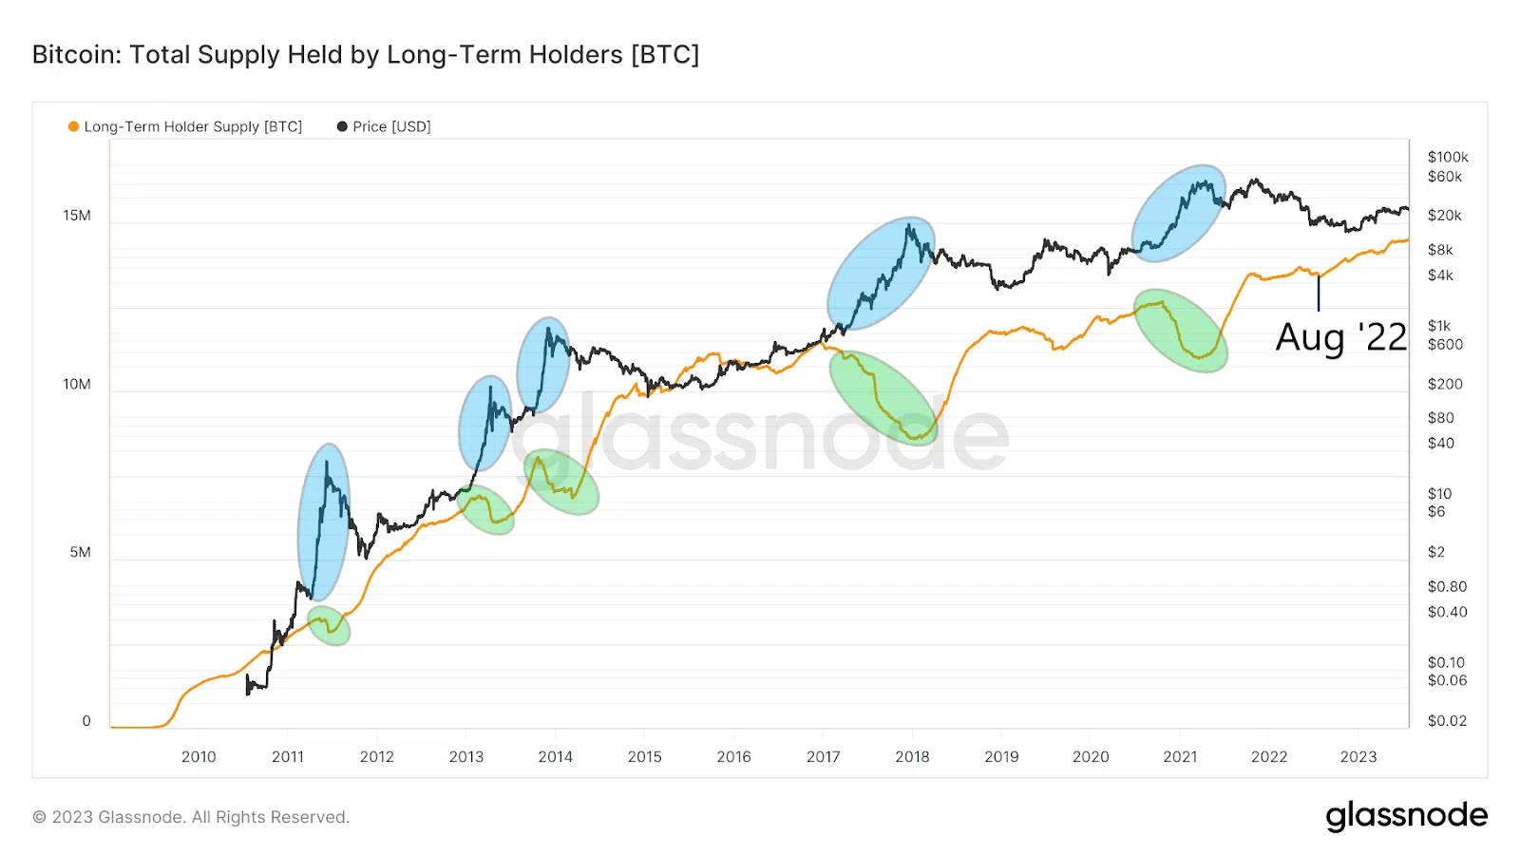The image size is (1520, 855).
Task: Click the blue ellipse at the 2021 price peak
Action: click(x=1178, y=213)
